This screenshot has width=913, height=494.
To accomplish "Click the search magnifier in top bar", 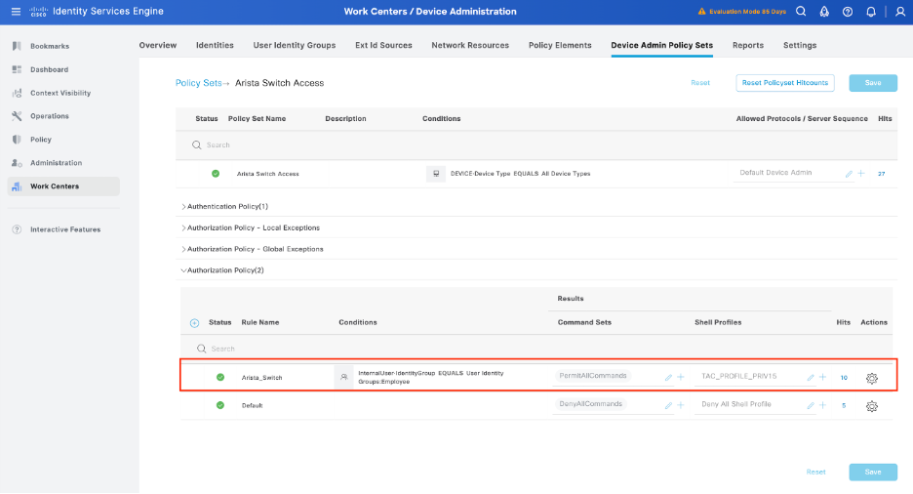I will (x=801, y=12).
